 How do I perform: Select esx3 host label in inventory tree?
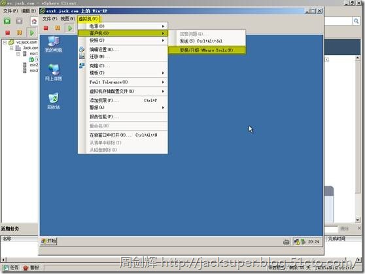coord(34,71)
